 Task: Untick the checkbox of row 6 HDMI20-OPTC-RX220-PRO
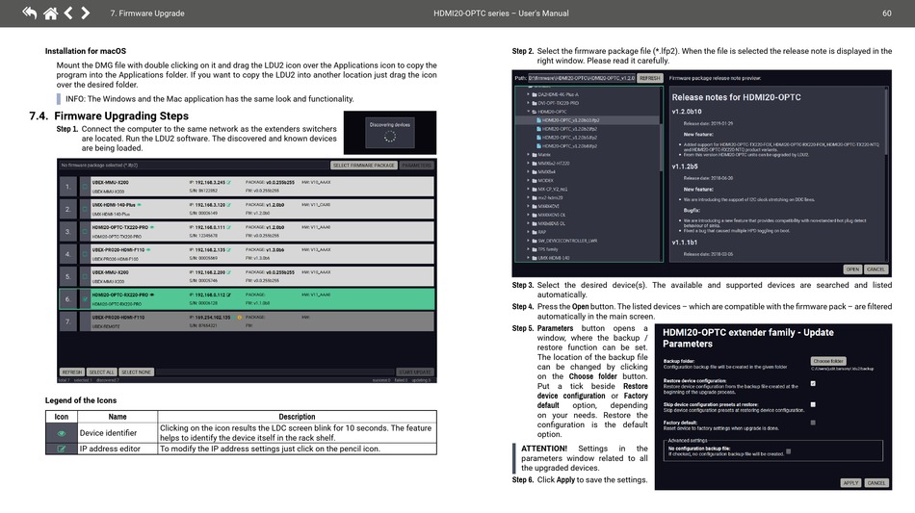85,299
